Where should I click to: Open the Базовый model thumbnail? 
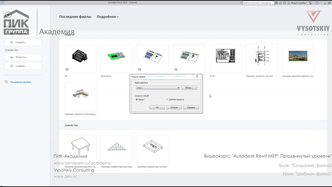pos(117,58)
